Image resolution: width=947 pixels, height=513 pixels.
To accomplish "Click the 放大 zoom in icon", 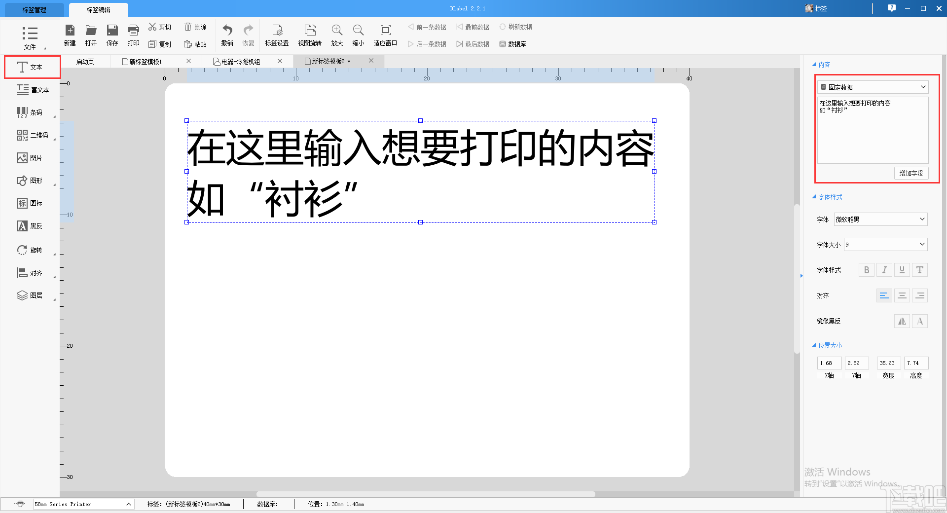I will 336,35.
